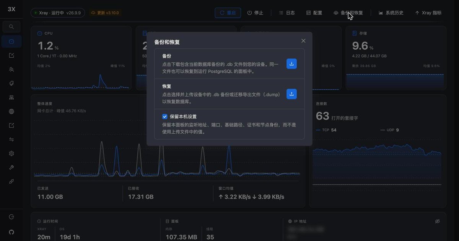
Task: Open the 日志 logs view
Action: [x=287, y=13]
